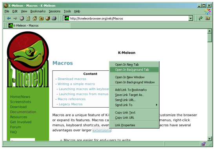The height and width of the screenshot is (149, 215).
Task: Select Open In Background Tab
Action: point(134,70)
